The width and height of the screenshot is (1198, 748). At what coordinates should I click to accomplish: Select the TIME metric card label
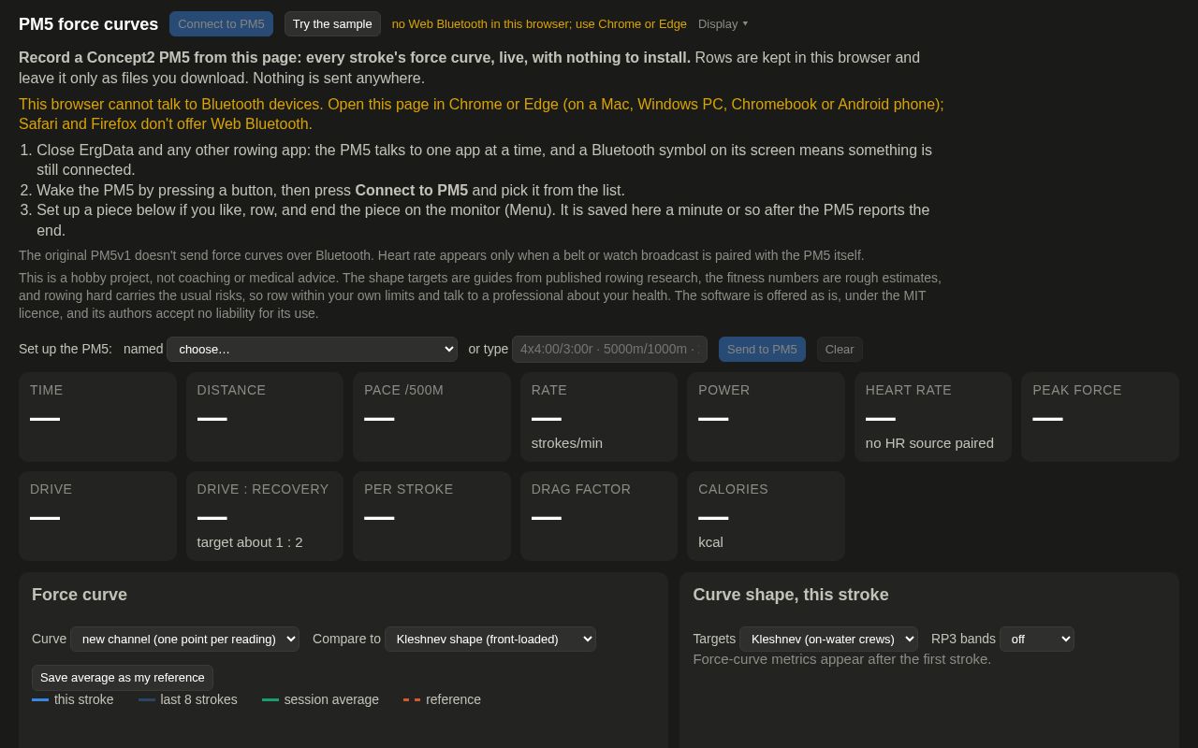47,390
